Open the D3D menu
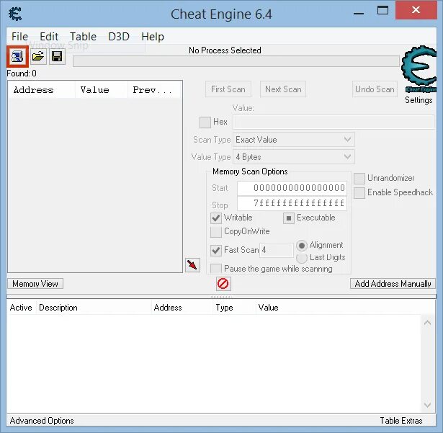The height and width of the screenshot is (433, 443). [x=119, y=37]
